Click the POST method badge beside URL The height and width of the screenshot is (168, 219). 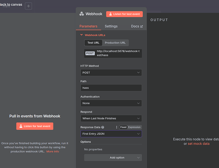click(x=90, y=53)
